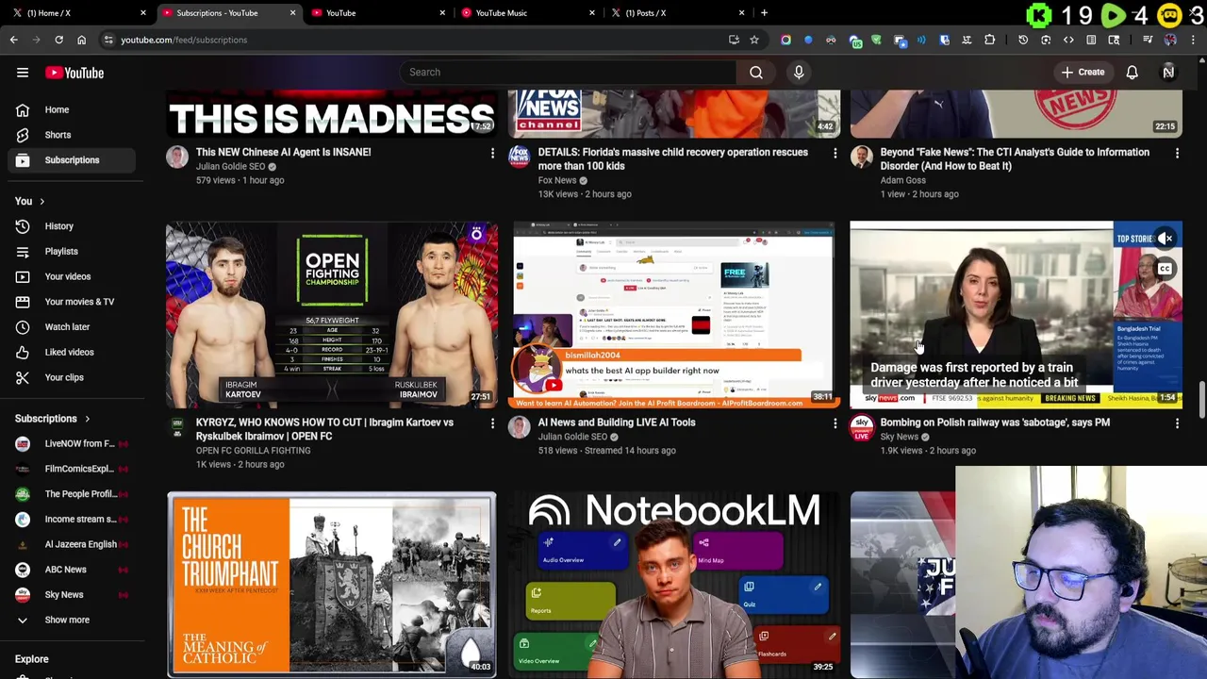1207x679 pixels.
Task: Open AI News and Building LIVE thumbnail
Action: (x=674, y=315)
